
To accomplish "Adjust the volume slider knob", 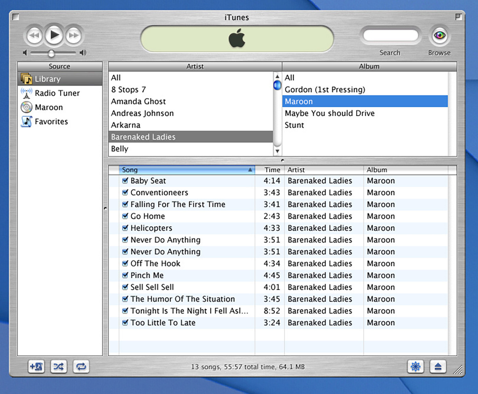I will point(51,53).
